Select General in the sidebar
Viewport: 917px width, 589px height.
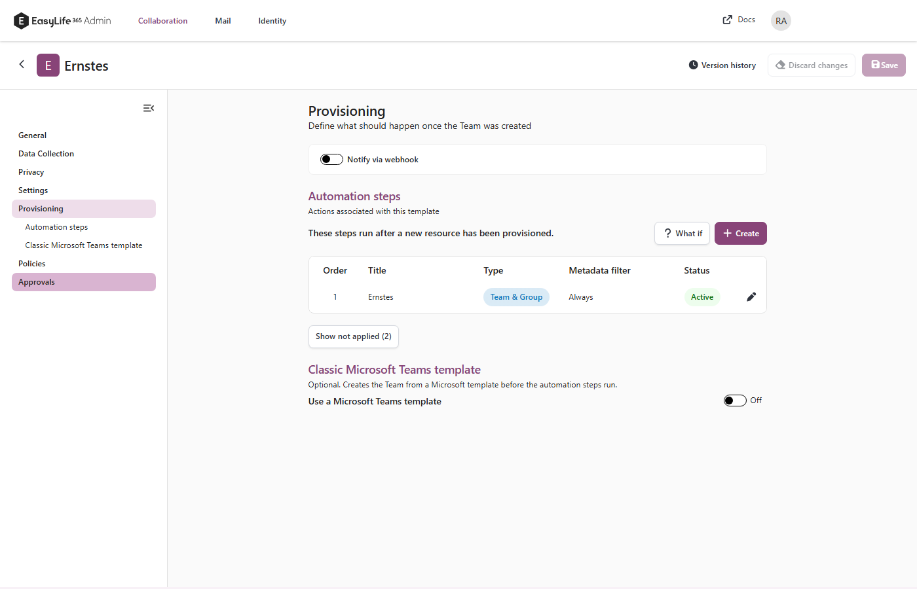pyautogui.click(x=84, y=135)
